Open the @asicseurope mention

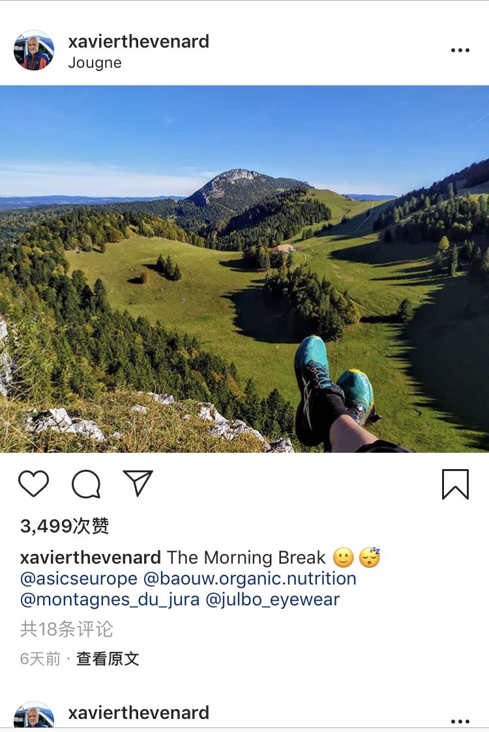pyautogui.click(x=79, y=579)
